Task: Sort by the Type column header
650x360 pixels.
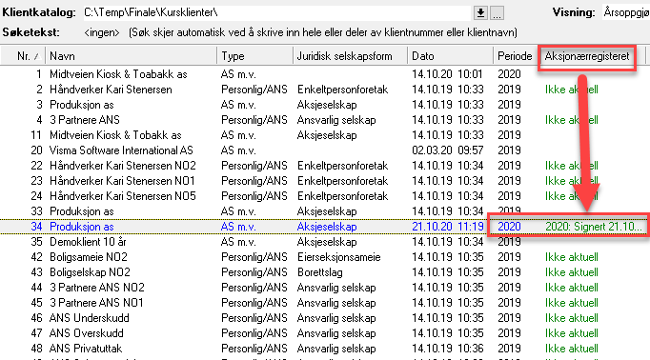Action: 254,56
